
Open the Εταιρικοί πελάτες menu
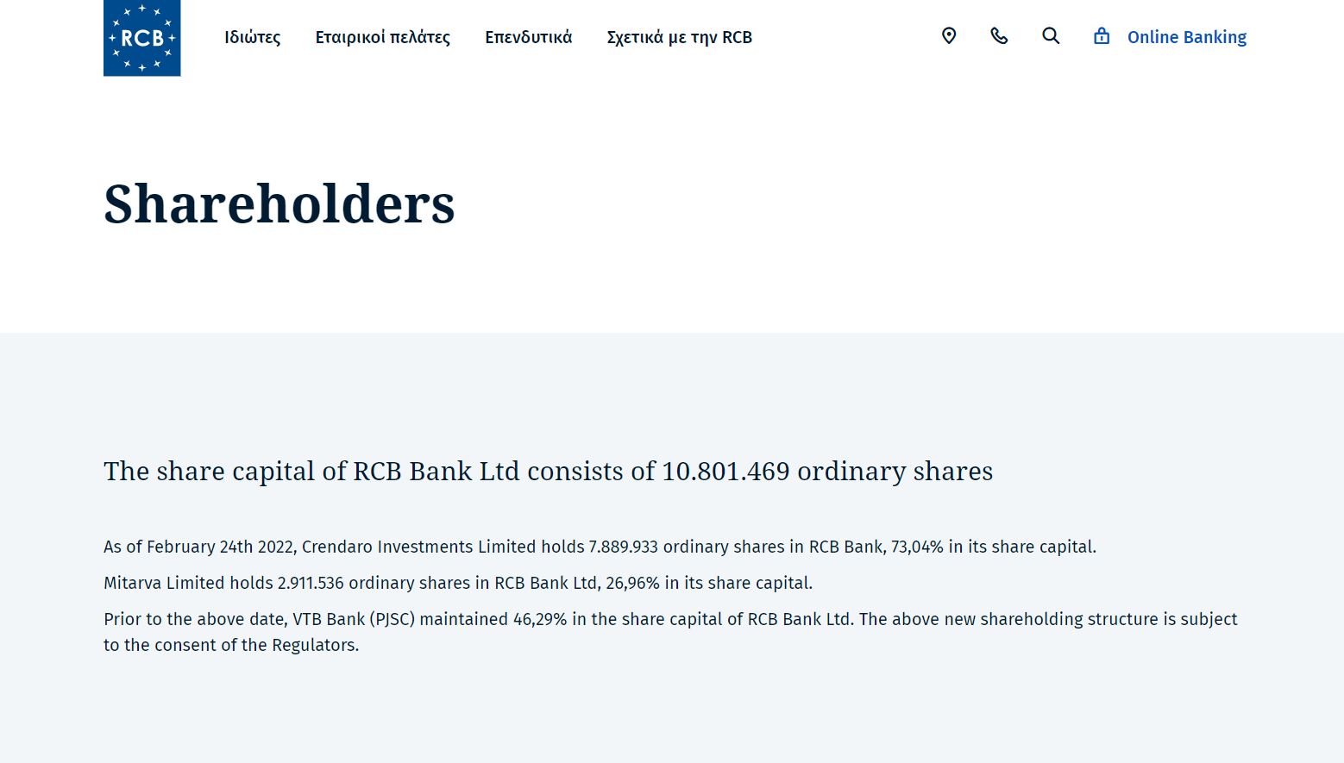click(x=383, y=37)
